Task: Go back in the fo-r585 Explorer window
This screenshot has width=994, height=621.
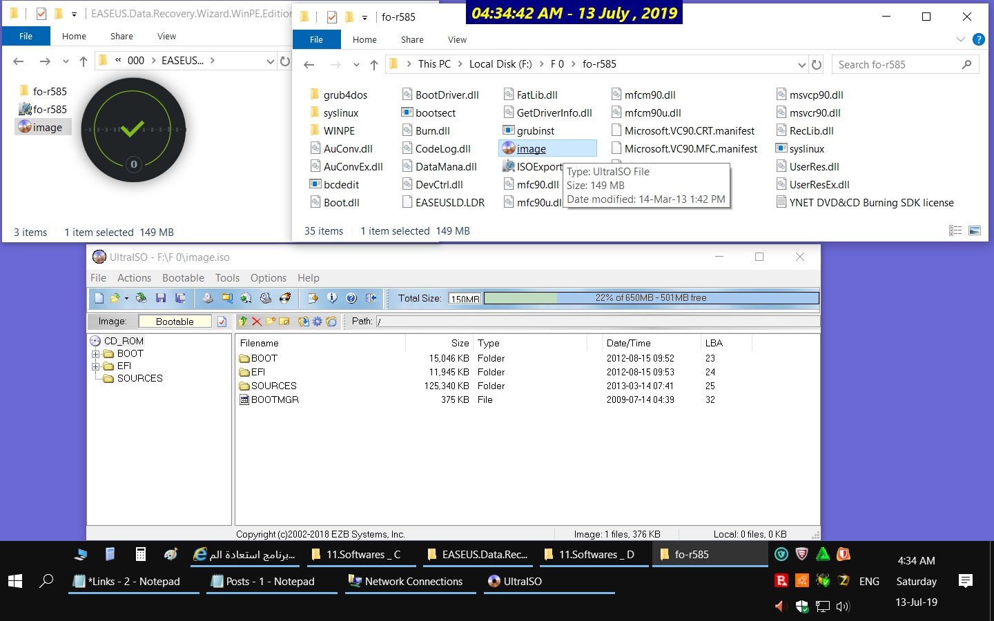Action: point(309,65)
